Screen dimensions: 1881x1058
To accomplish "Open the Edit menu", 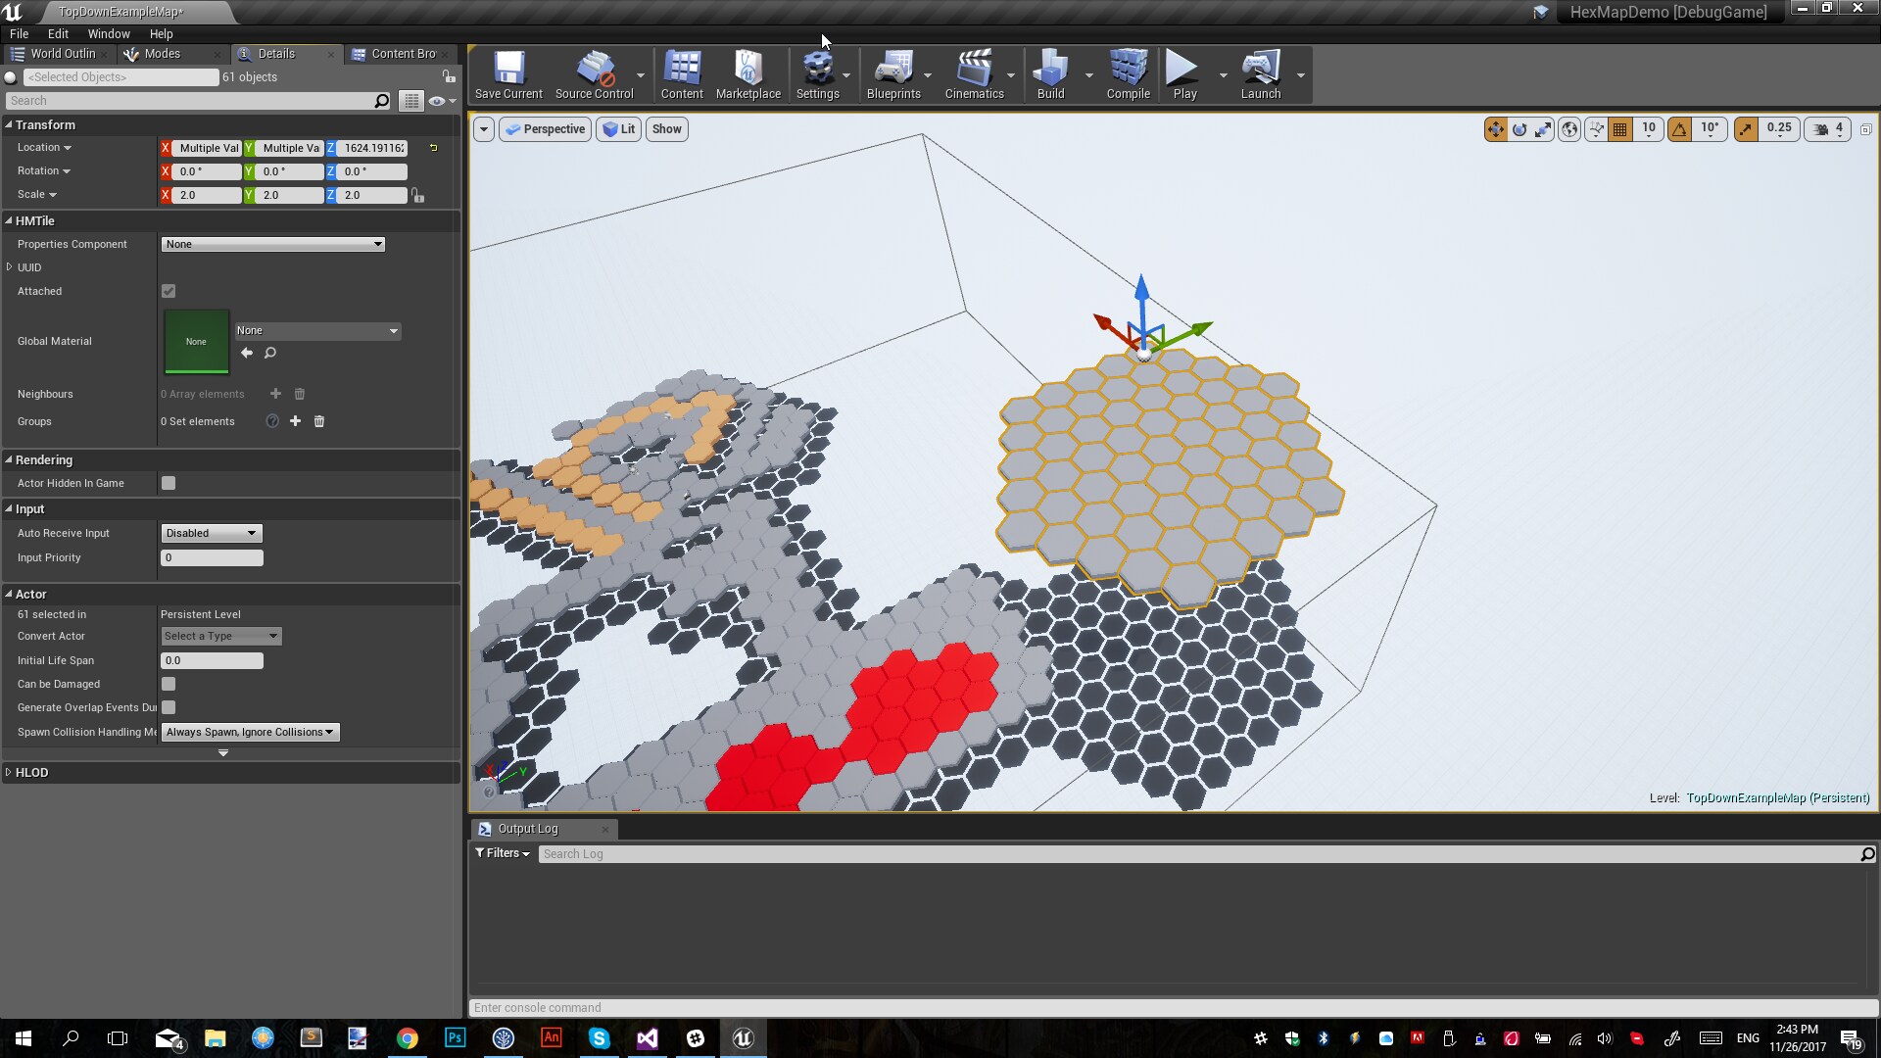I will [x=58, y=33].
